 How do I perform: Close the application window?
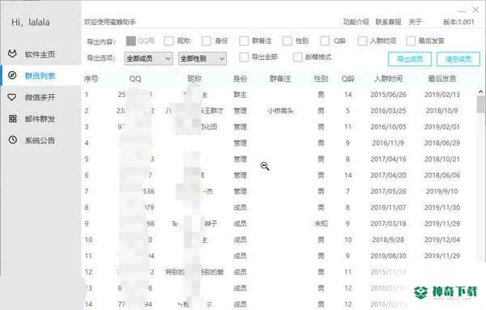(475, 10)
